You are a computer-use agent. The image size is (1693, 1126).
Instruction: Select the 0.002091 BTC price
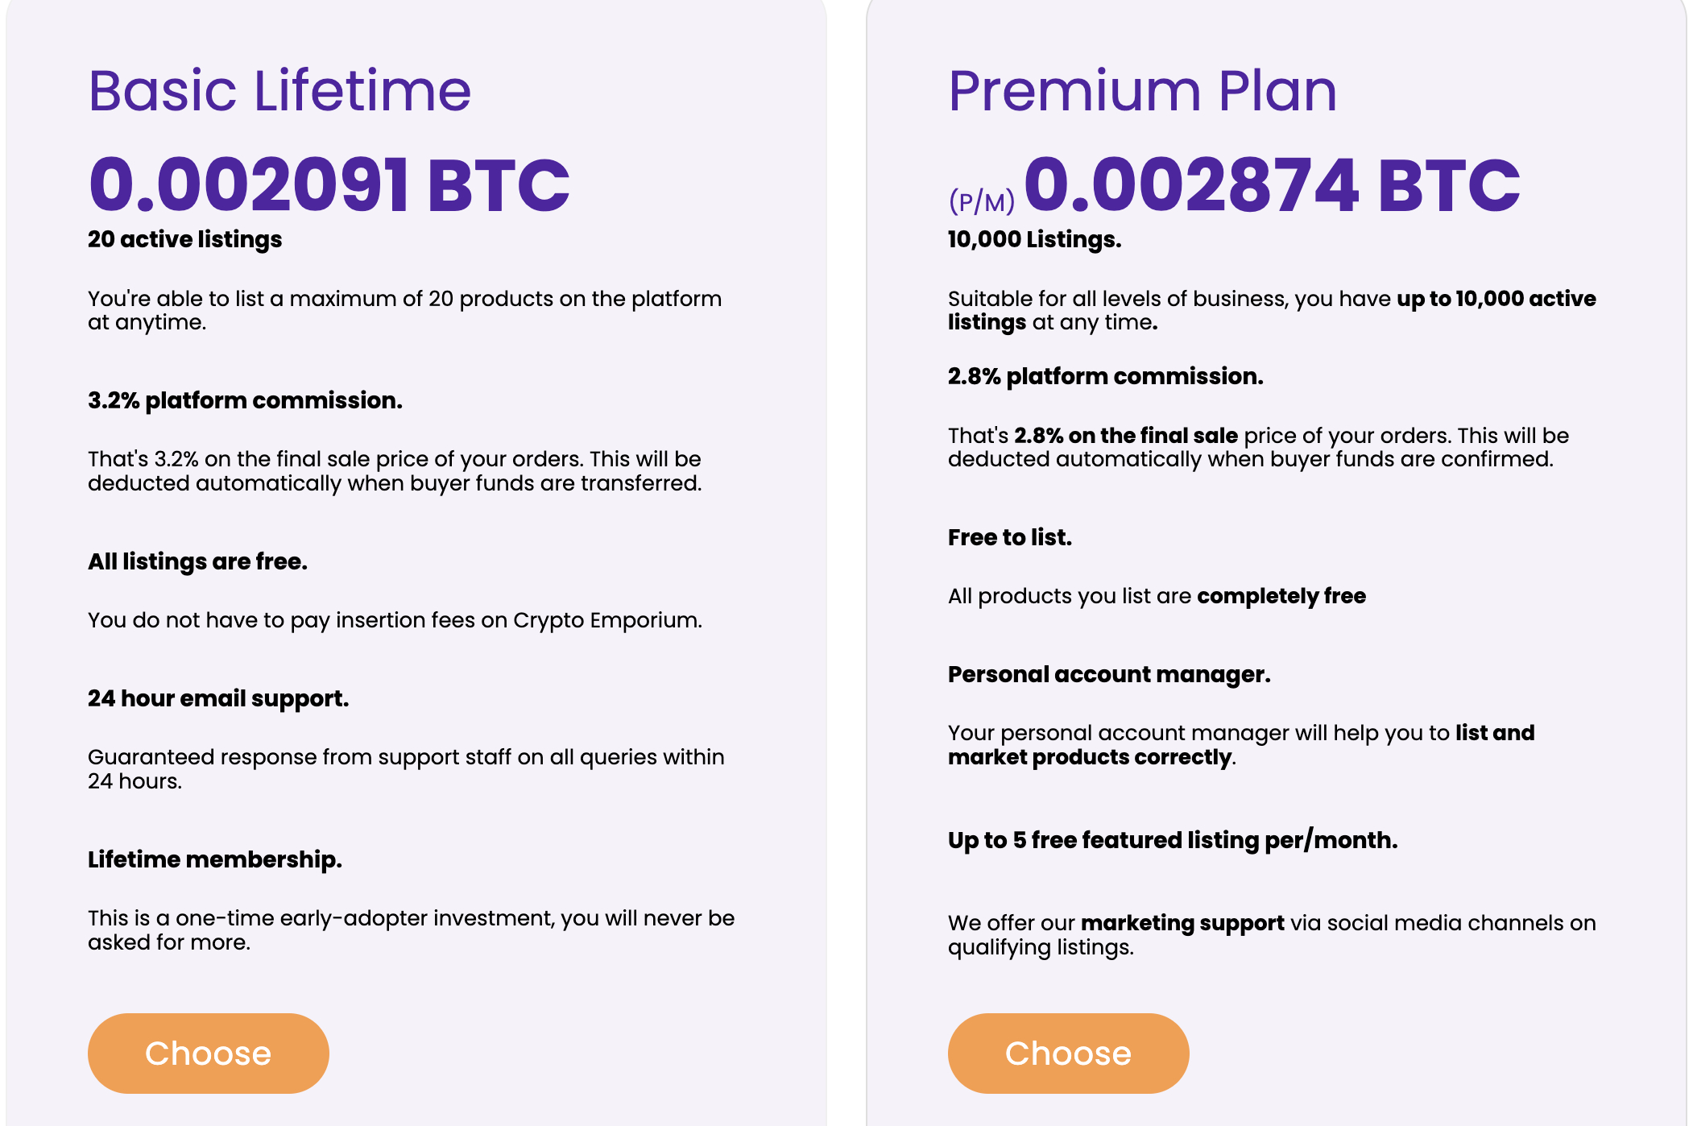tap(329, 184)
